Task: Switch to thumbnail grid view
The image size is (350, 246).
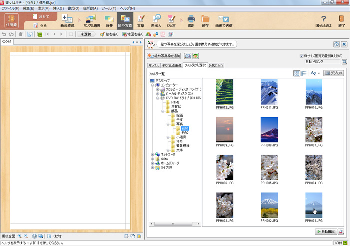Action: coord(297,73)
